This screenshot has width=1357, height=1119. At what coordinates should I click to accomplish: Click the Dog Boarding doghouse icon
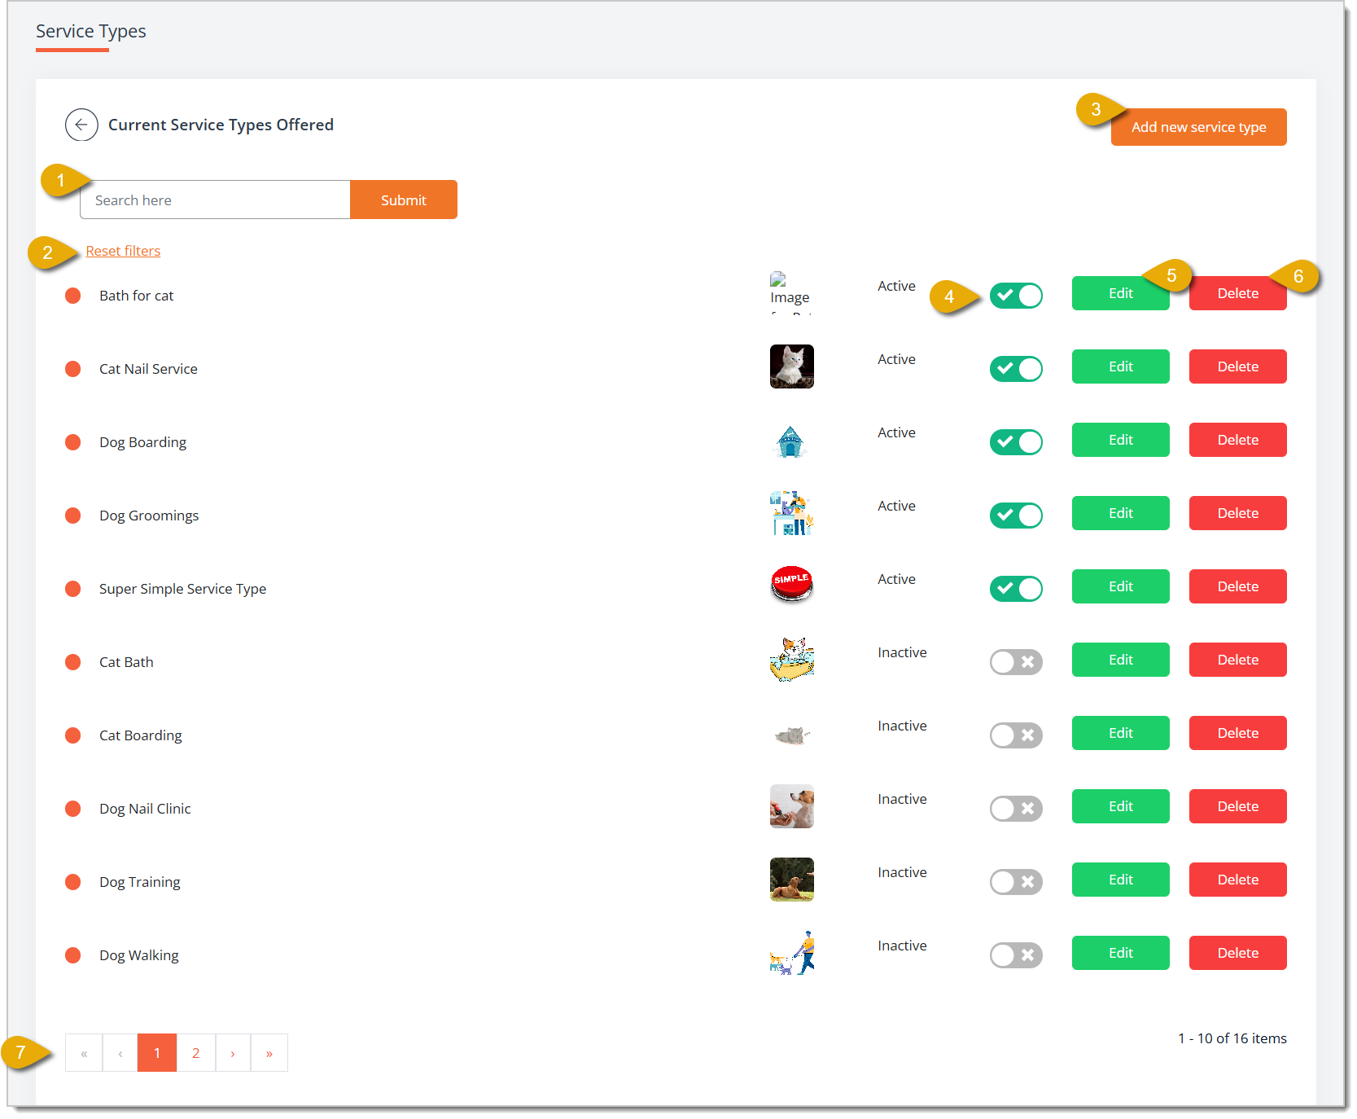790,441
